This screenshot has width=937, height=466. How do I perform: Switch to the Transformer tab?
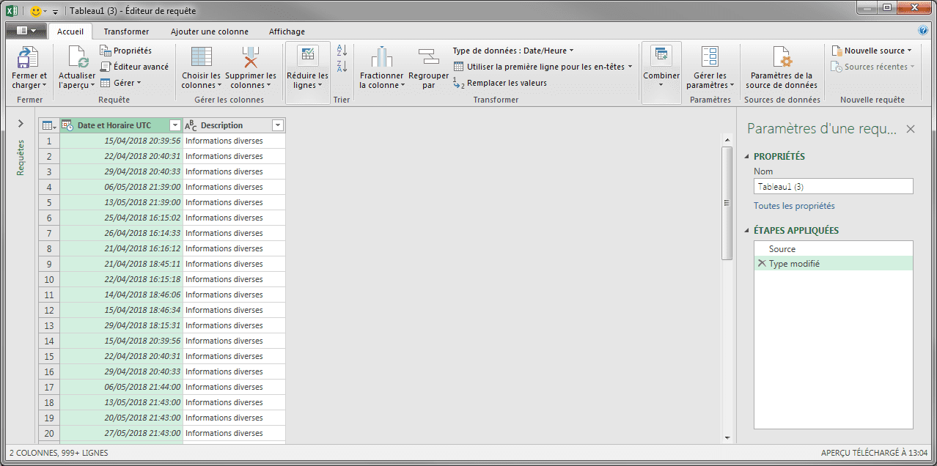tap(126, 32)
